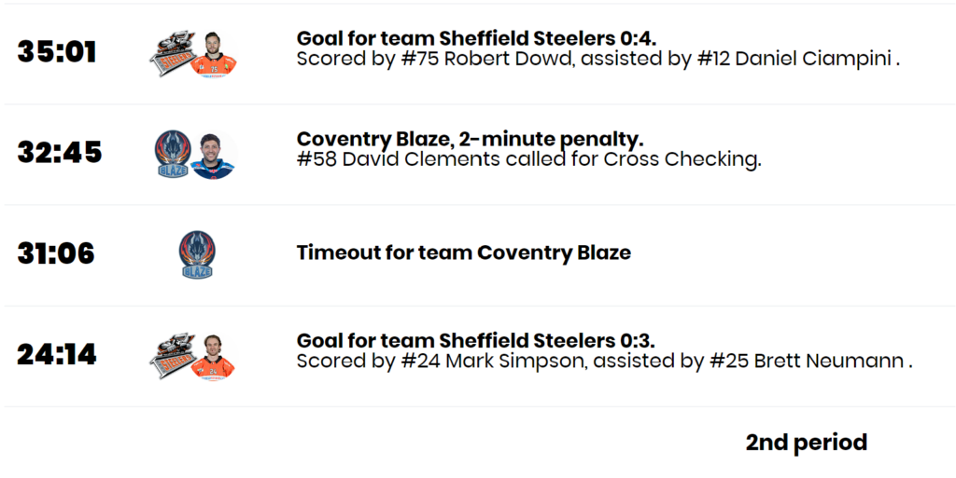Click the Blaze logo beside the timeout event

pos(197,254)
